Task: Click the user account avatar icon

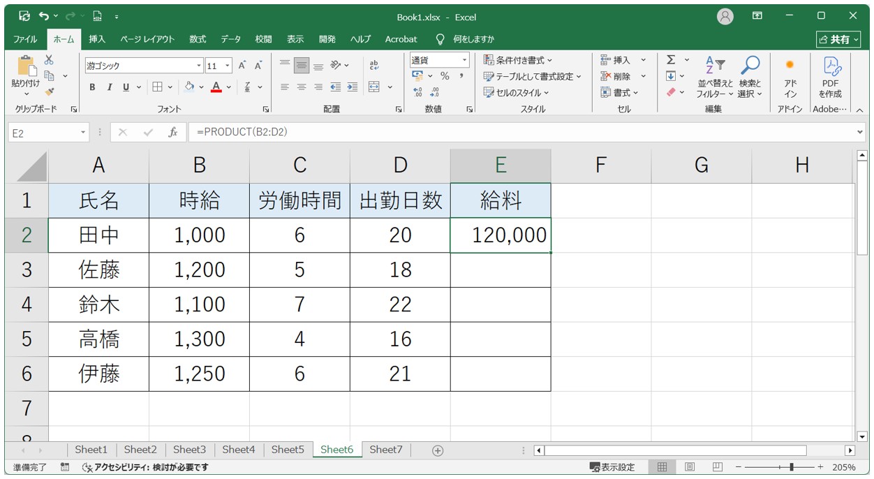Action: (x=726, y=16)
